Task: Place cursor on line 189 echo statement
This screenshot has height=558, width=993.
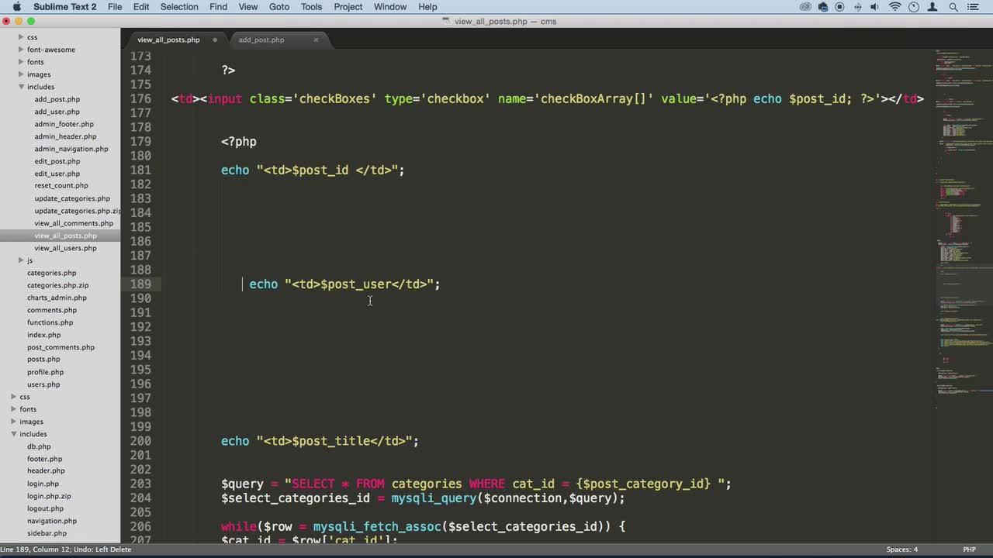Action: pyautogui.click(x=344, y=284)
